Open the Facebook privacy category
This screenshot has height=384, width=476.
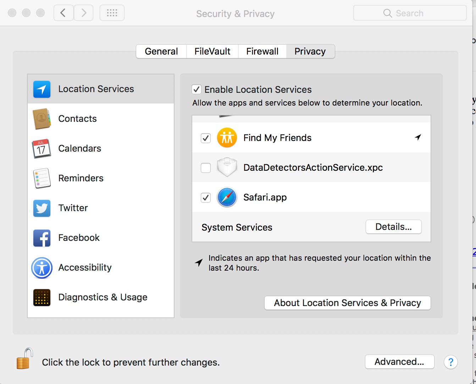79,238
